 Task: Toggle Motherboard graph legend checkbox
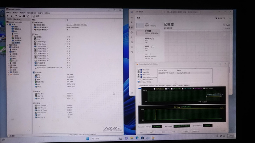point(154,89)
